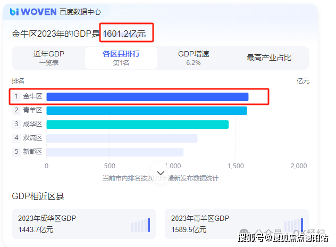Click the 成华区 row label
Viewport: 336px width, 247px height.
(32, 124)
